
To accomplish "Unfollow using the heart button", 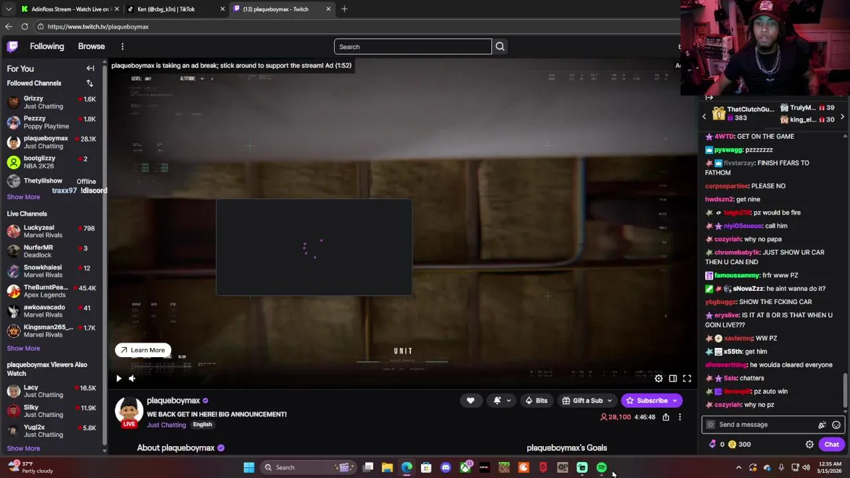I will click(x=470, y=400).
